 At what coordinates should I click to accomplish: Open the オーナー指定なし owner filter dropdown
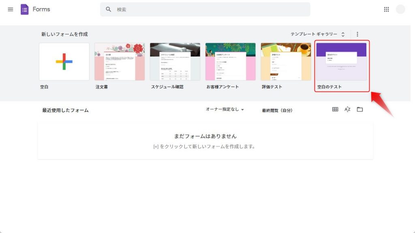click(x=225, y=109)
